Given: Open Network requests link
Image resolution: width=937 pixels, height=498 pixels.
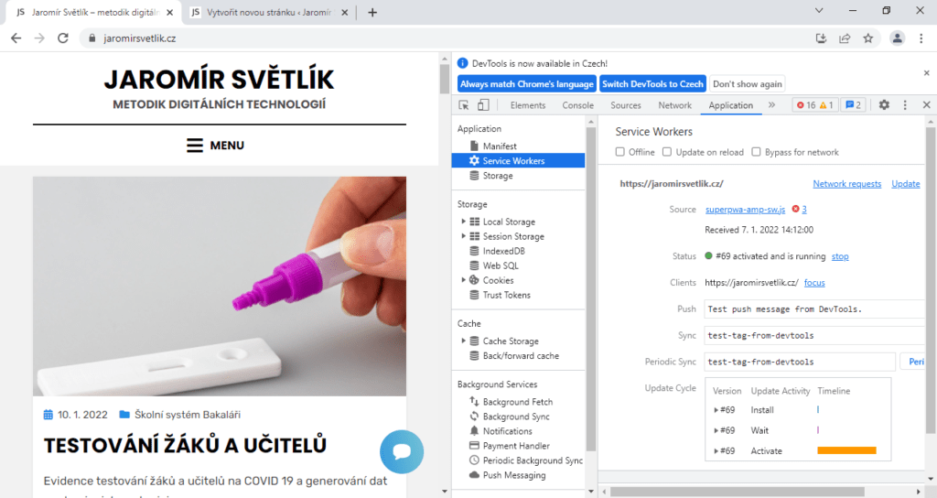Looking at the screenshot, I should (x=846, y=184).
